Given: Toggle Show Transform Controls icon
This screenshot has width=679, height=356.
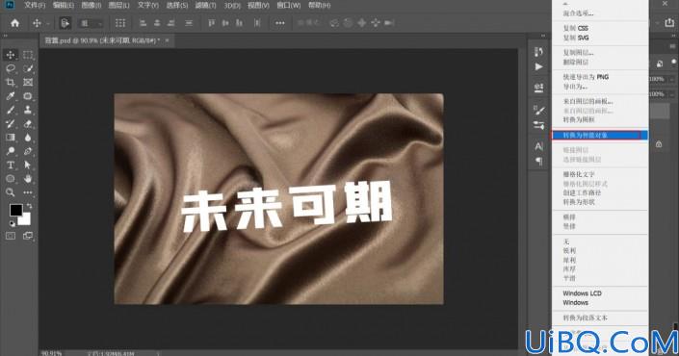Looking at the screenshot, I should [120, 23].
